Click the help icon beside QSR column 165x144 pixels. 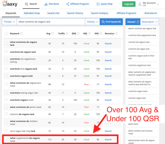pyautogui.click(x=78, y=33)
